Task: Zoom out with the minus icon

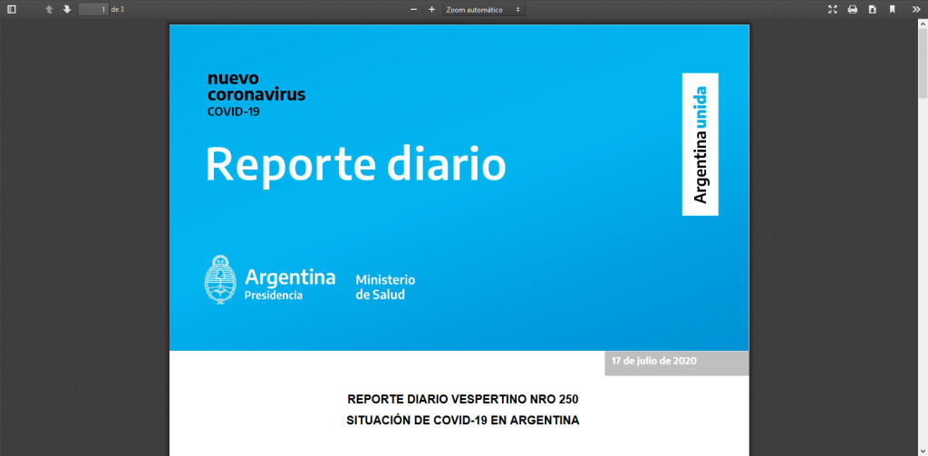Action: coord(414,9)
